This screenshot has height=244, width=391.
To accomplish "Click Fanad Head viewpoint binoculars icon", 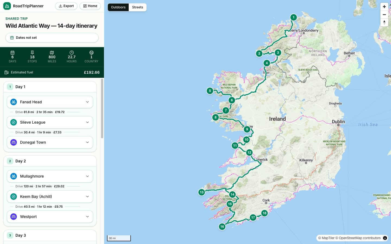I will pyautogui.click(x=14, y=102).
